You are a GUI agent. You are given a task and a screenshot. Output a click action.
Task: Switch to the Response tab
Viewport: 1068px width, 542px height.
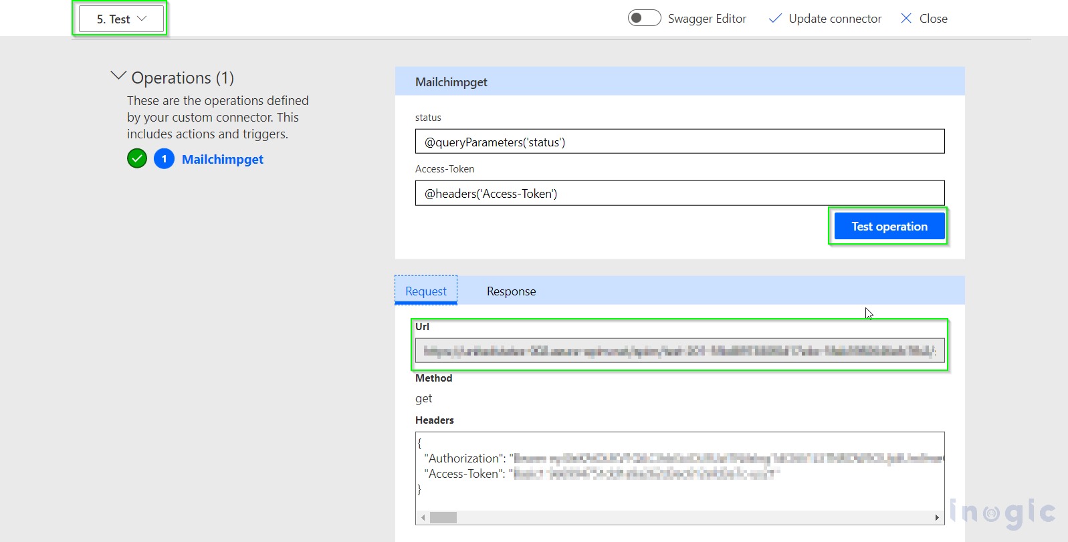(511, 291)
